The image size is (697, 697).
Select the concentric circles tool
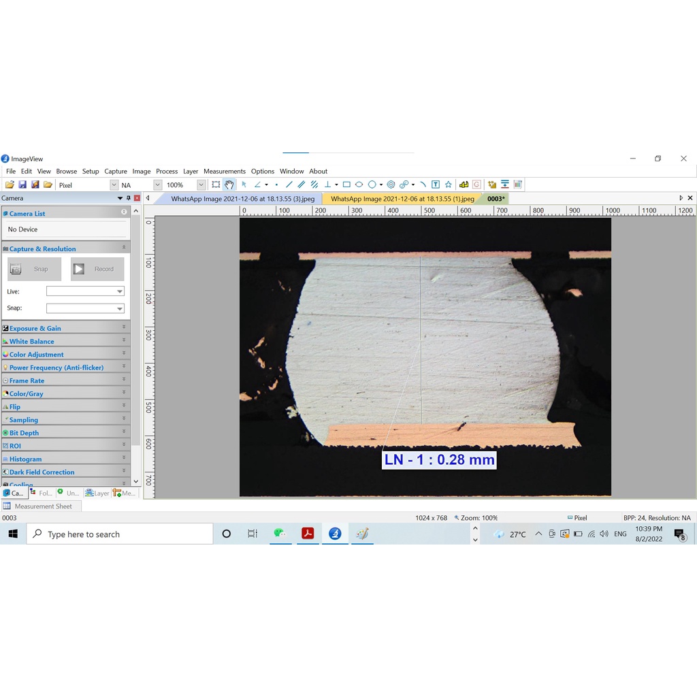(x=391, y=184)
